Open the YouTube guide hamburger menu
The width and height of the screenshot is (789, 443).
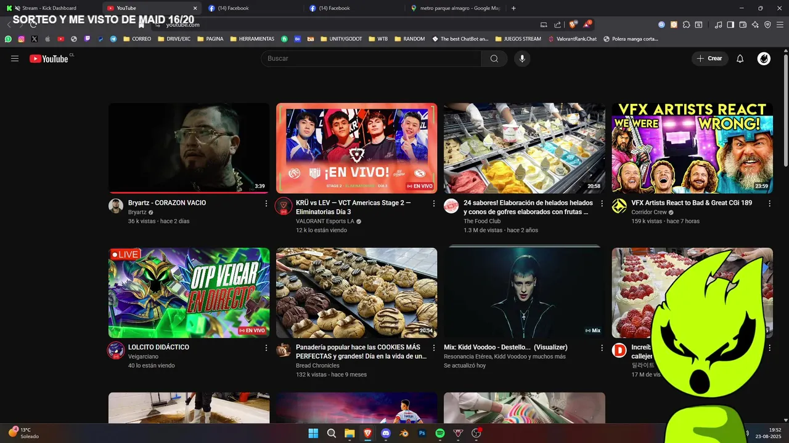click(x=15, y=58)
